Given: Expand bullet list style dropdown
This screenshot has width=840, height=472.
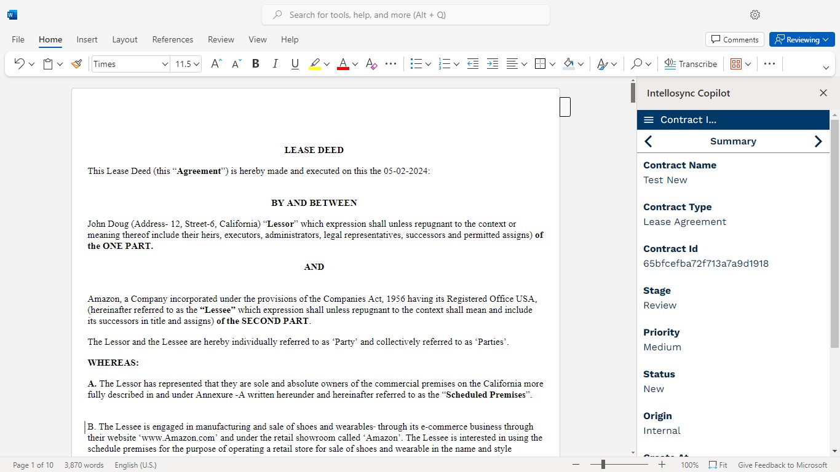Looking at the screenshot, I should coord(428,64).
